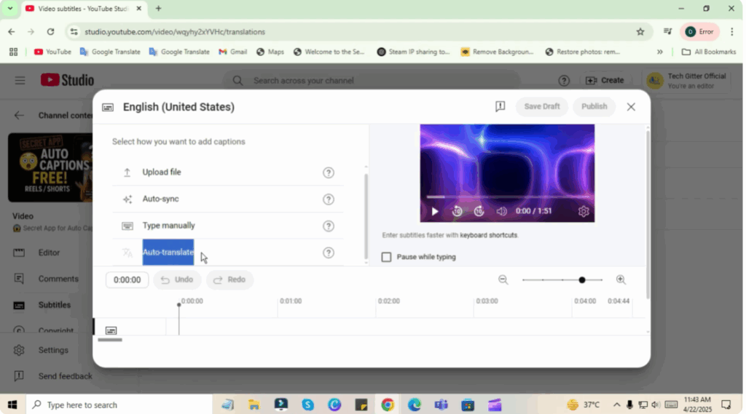Open Chrome from the Windows taskbar
The width and height of the screenshot is (746, 414).
(388, 405)
